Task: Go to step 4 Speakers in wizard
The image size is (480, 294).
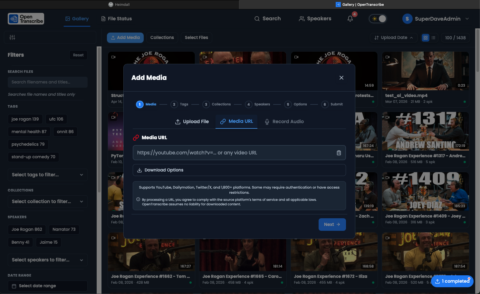Action: tap(258, 104)
